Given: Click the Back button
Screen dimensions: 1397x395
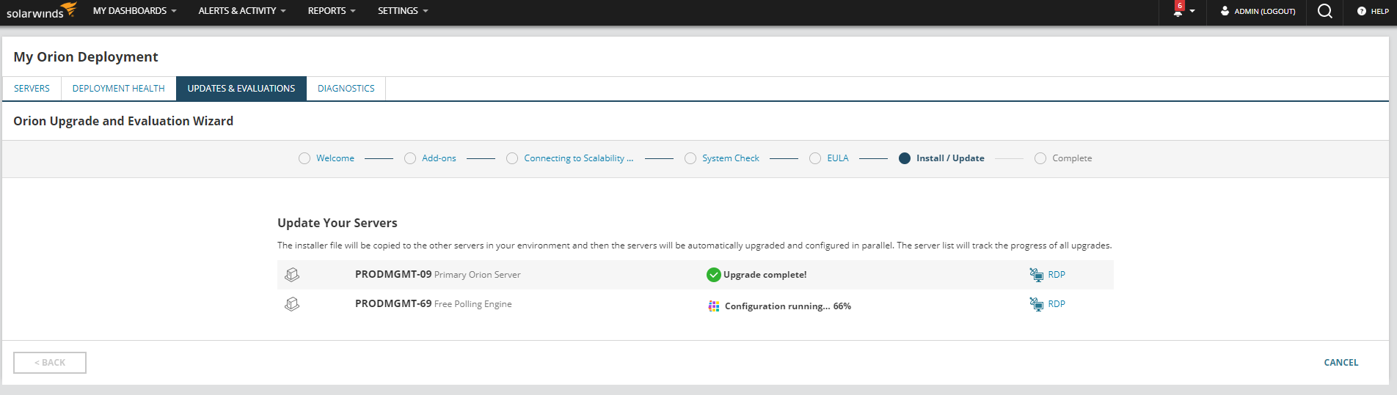Looking at the screenshot, I should (x=50, y=363).
